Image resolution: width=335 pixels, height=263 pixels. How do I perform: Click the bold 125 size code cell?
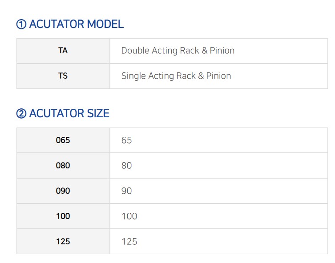click(63, 242)
